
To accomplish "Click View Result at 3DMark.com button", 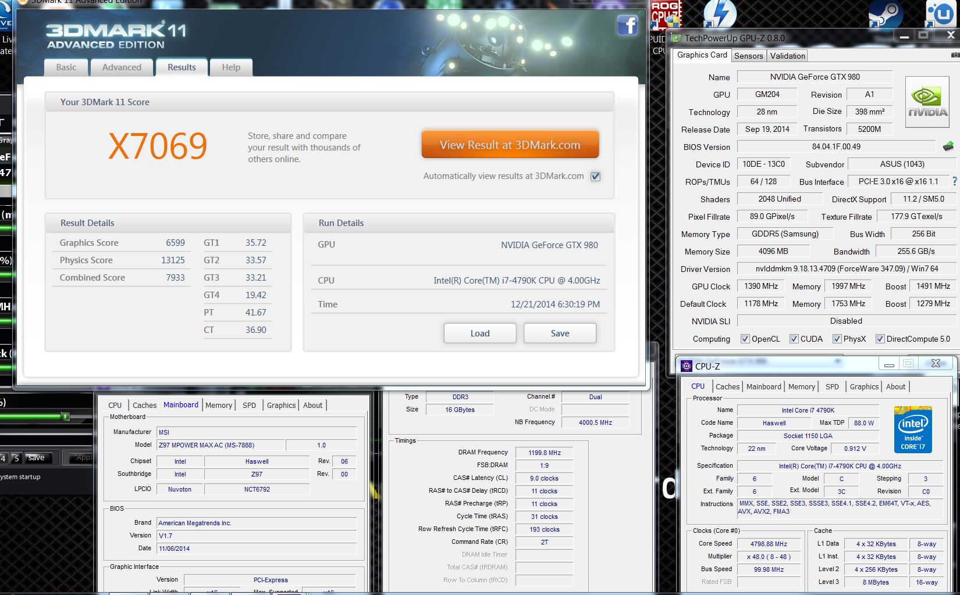I will (x=510, y=145).
